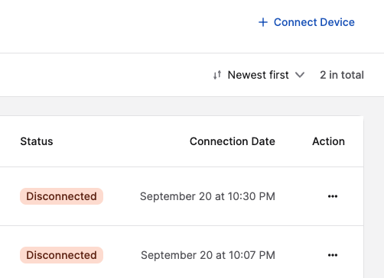Click the sort arrows icon
The image size is (384, 278).
(217, 75)
